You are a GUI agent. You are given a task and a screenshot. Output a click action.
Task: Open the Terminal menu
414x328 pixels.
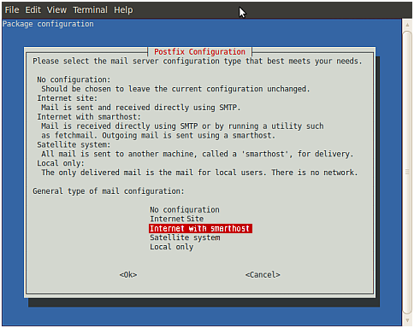[90, 10]
